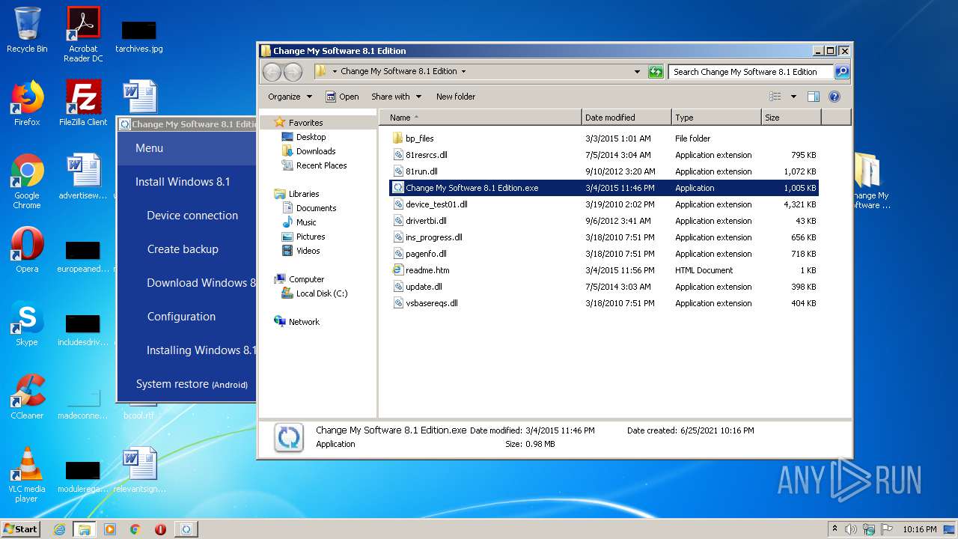The height and width of the screenshot is (539, 958).
Task: Launch Acrobat Reader DC shortcut
Action: (x=83, y=34)
